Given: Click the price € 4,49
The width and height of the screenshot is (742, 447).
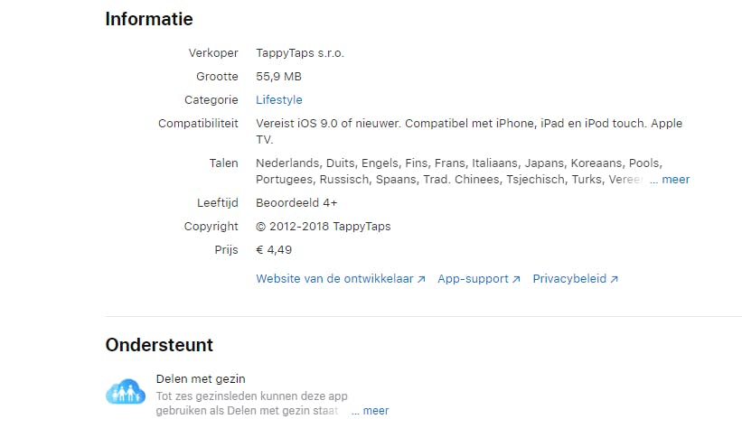Looking at the screenshot, I should coord(274,250).
